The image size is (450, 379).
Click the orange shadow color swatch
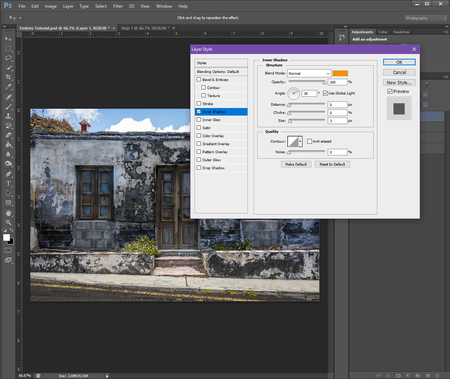tap(340, 73)
